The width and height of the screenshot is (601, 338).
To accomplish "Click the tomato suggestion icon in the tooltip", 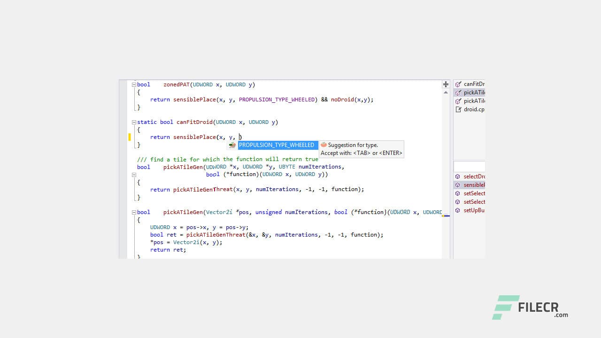I will click(x=324, y=145).
